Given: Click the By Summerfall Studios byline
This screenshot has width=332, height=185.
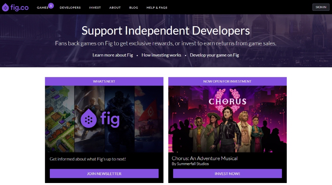Looking at the screenshot, I should click(x=190, y=164).
